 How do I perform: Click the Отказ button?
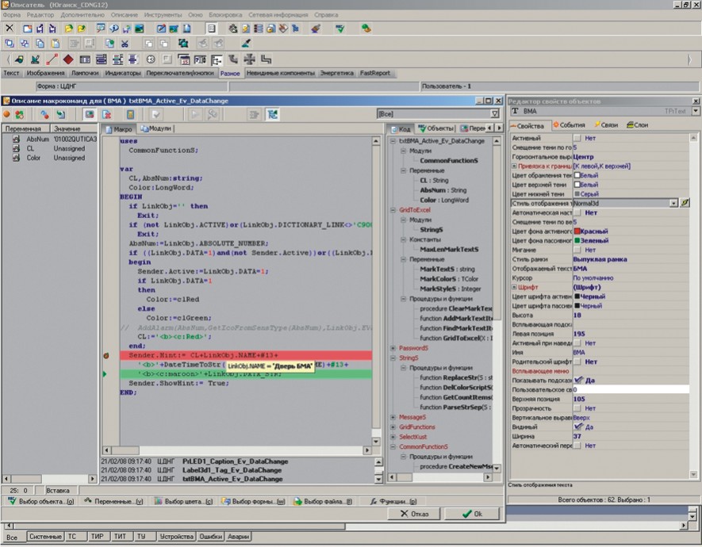pyautogui.click(x=414, y=514)
